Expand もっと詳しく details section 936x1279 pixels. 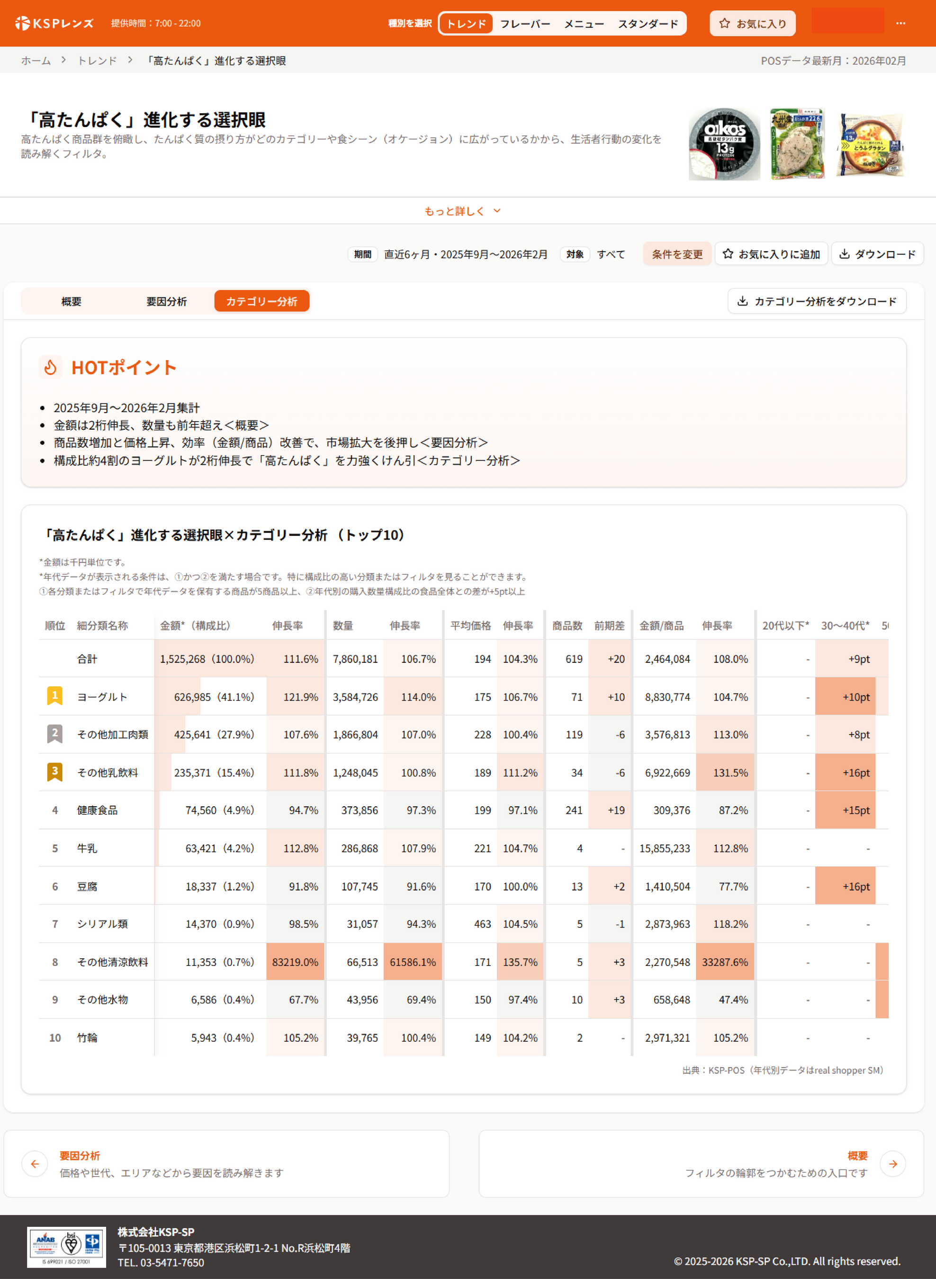point(454,211)
